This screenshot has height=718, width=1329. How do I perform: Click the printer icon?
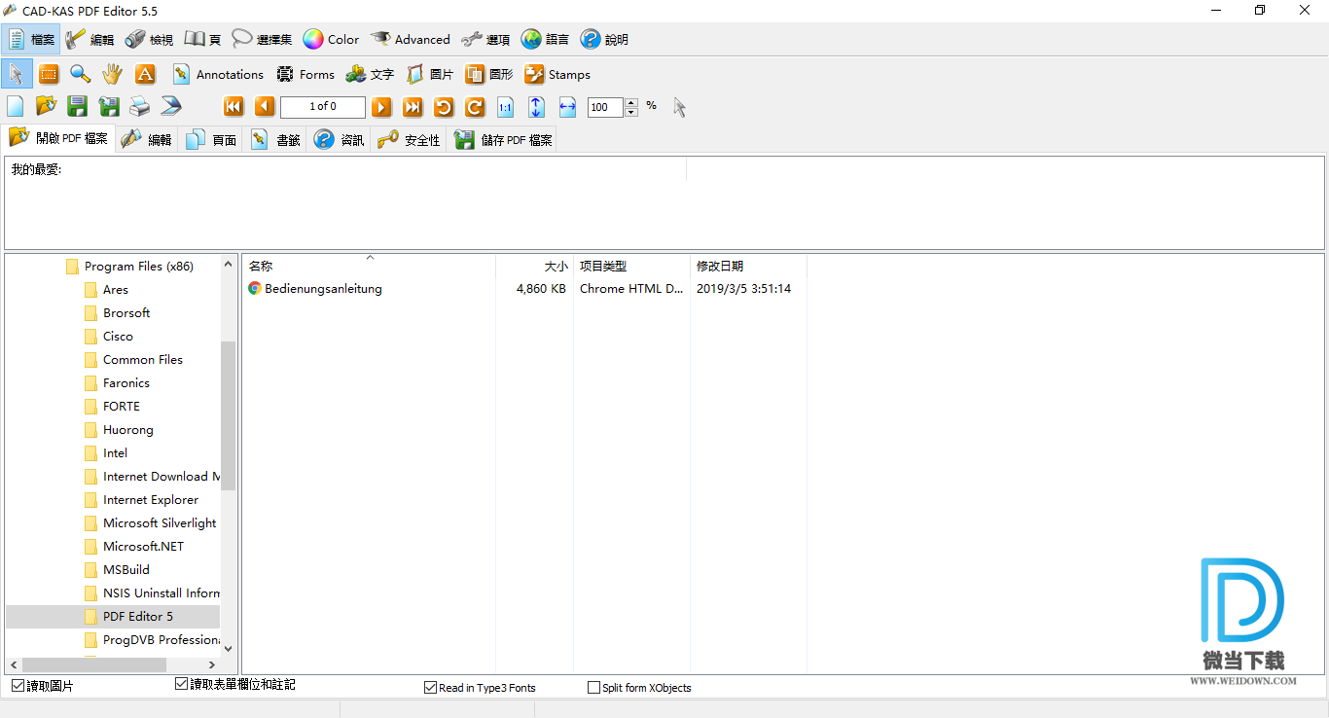140,107
